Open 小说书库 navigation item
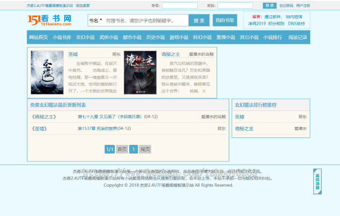The image size is (340, 216). 62,37
